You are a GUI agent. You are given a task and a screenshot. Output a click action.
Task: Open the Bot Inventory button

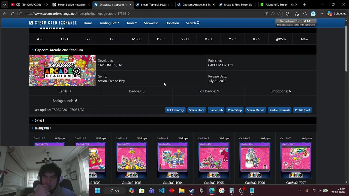[x=175, y=110]
